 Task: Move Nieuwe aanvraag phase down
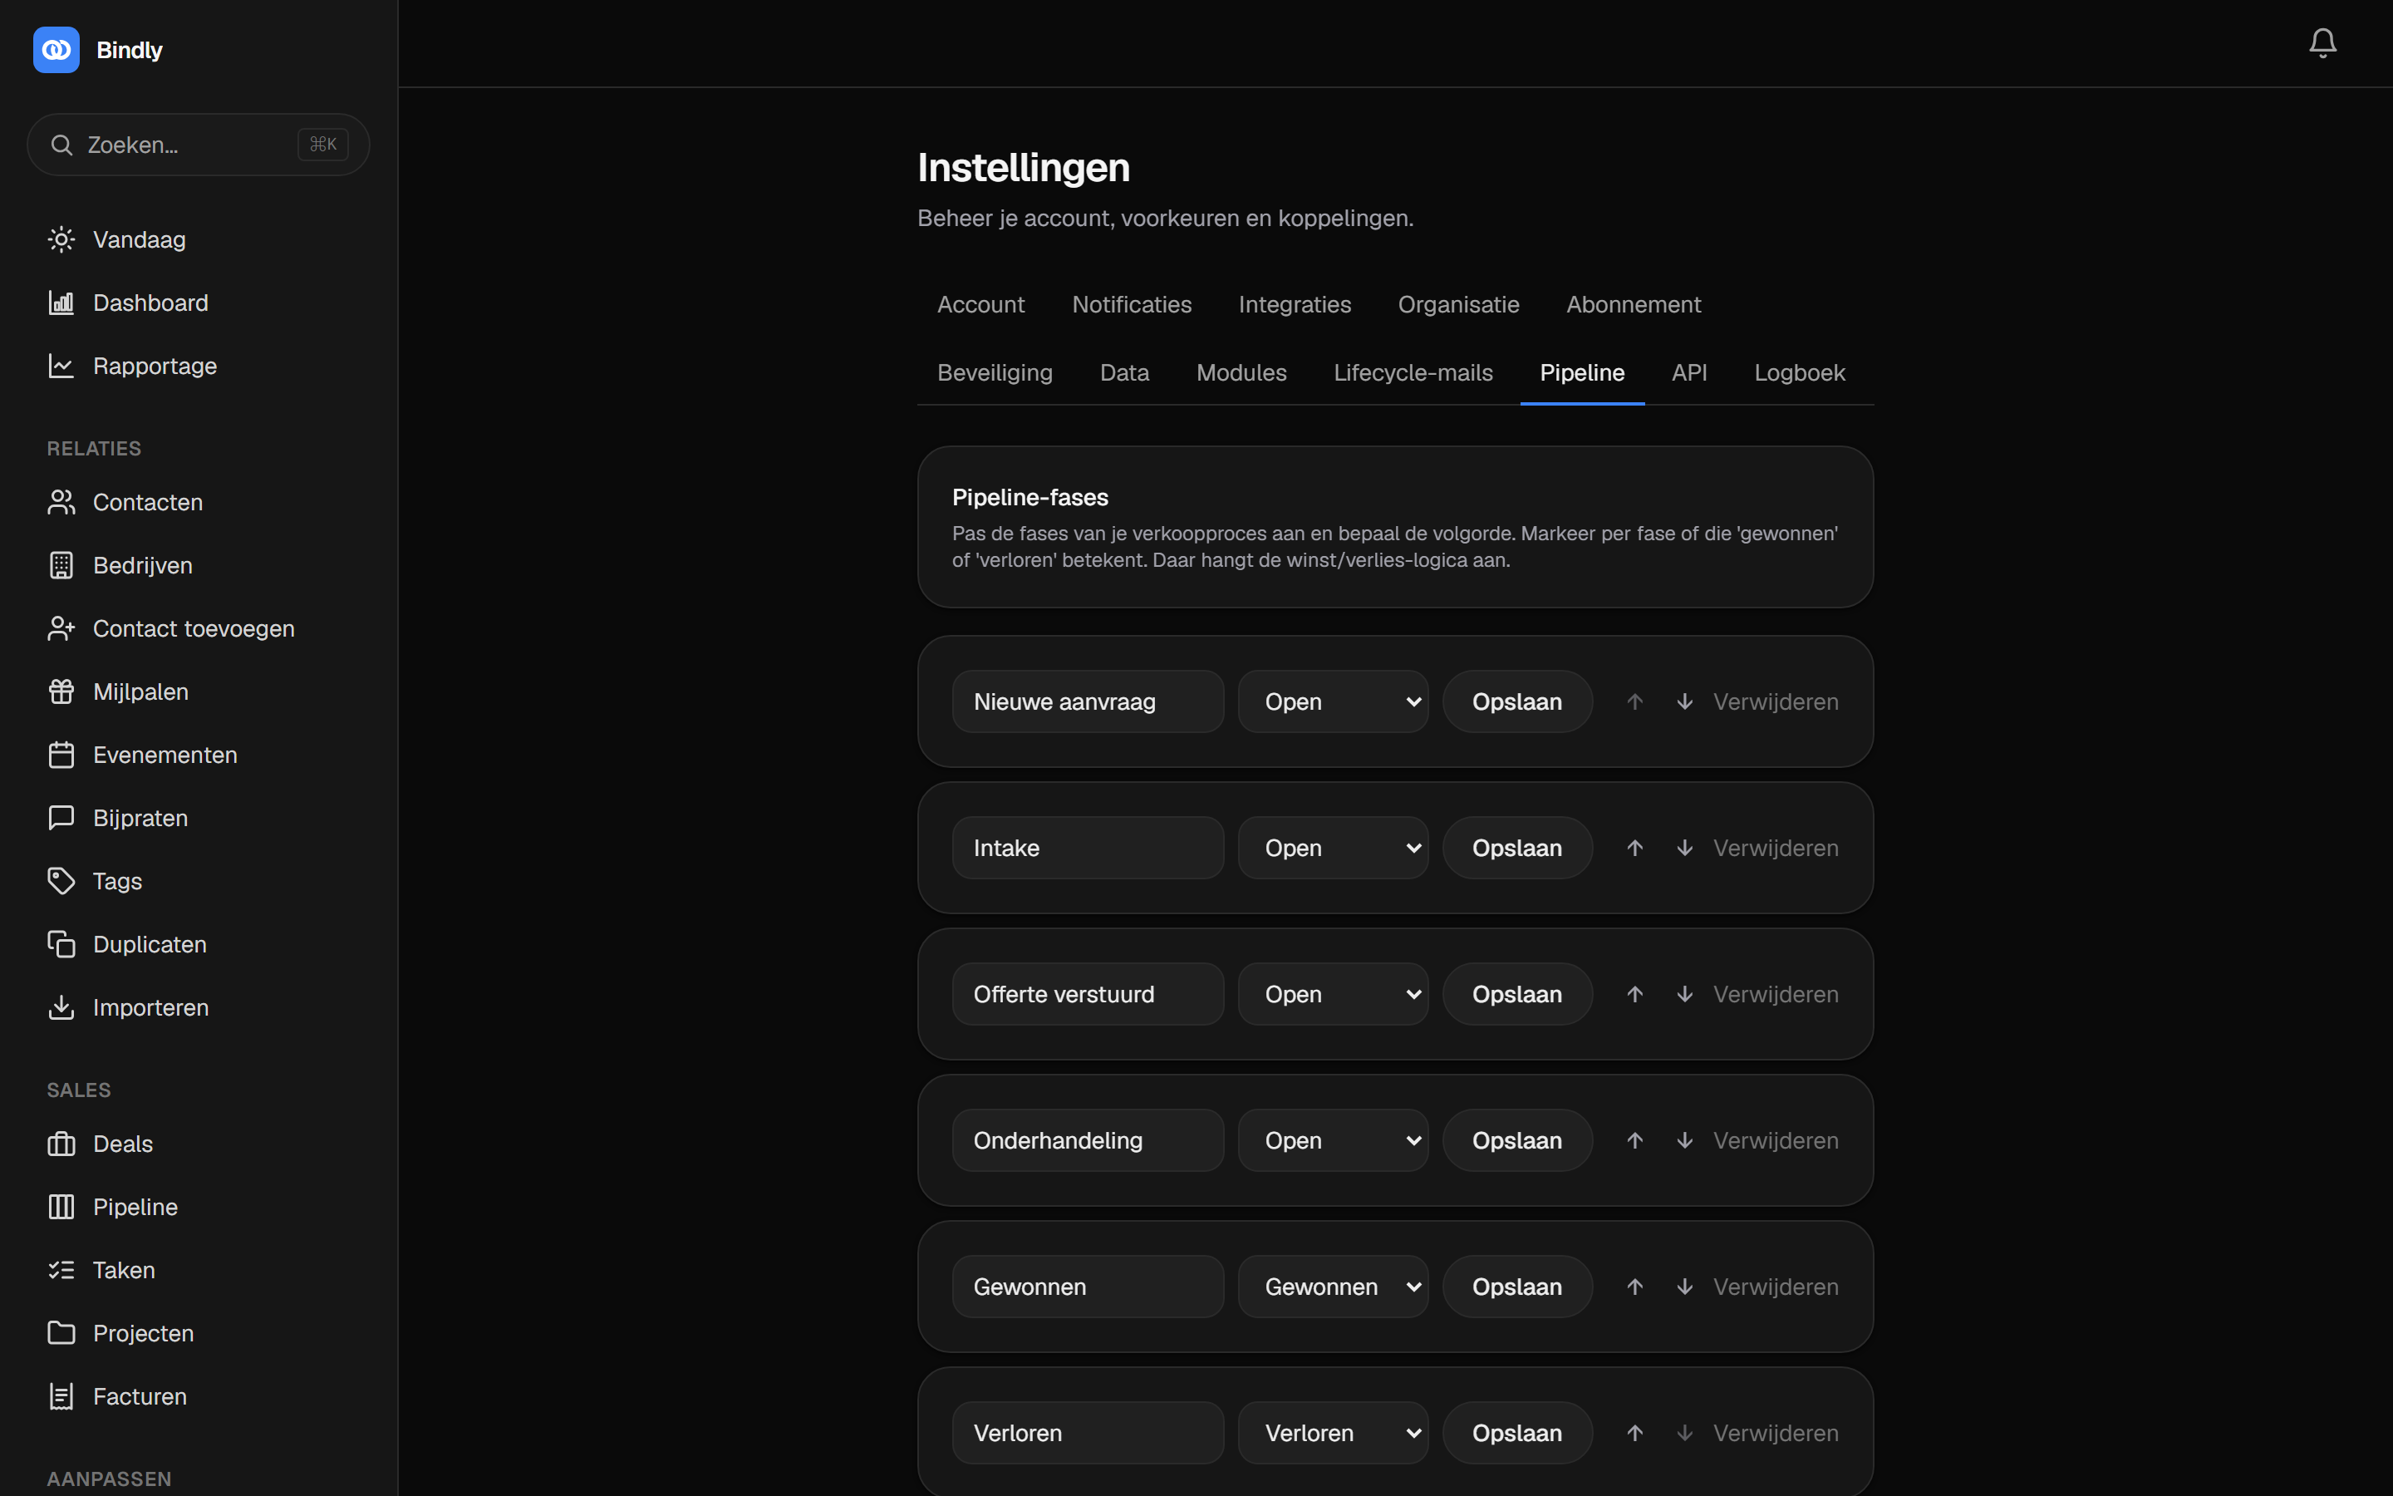tap(1684, 701)
